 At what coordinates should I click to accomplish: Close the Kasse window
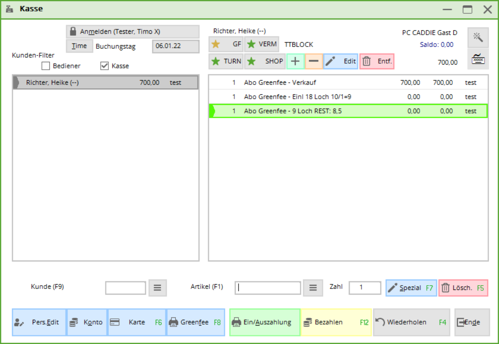(488, 9)
